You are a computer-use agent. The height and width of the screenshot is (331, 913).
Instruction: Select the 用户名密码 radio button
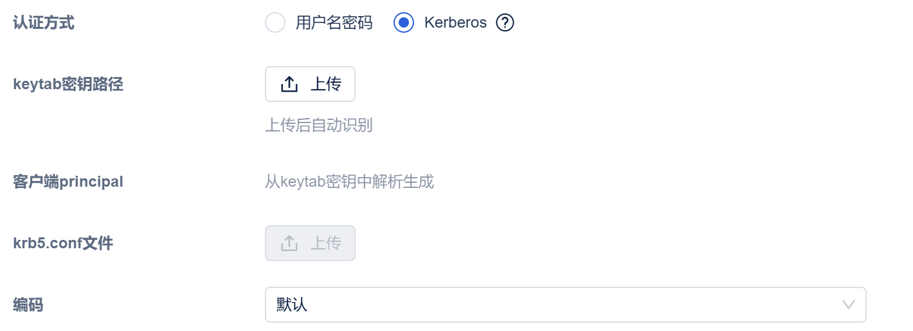pyautogui.click(x=275, y=23)
